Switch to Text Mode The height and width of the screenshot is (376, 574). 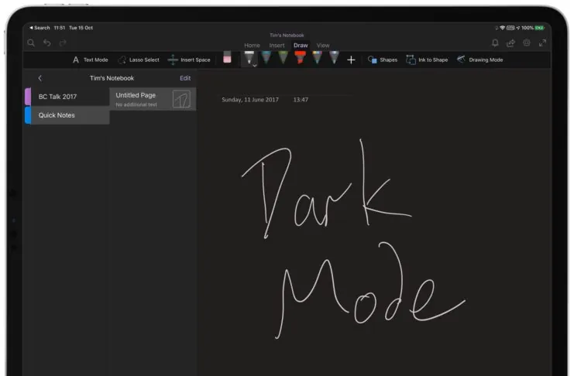coord(90,60)
